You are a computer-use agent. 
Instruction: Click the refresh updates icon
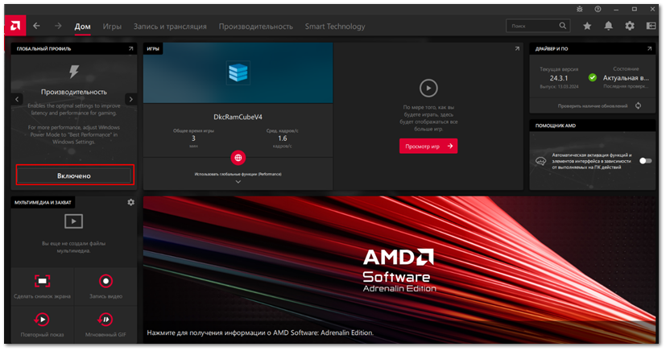[x=638, y=105]
